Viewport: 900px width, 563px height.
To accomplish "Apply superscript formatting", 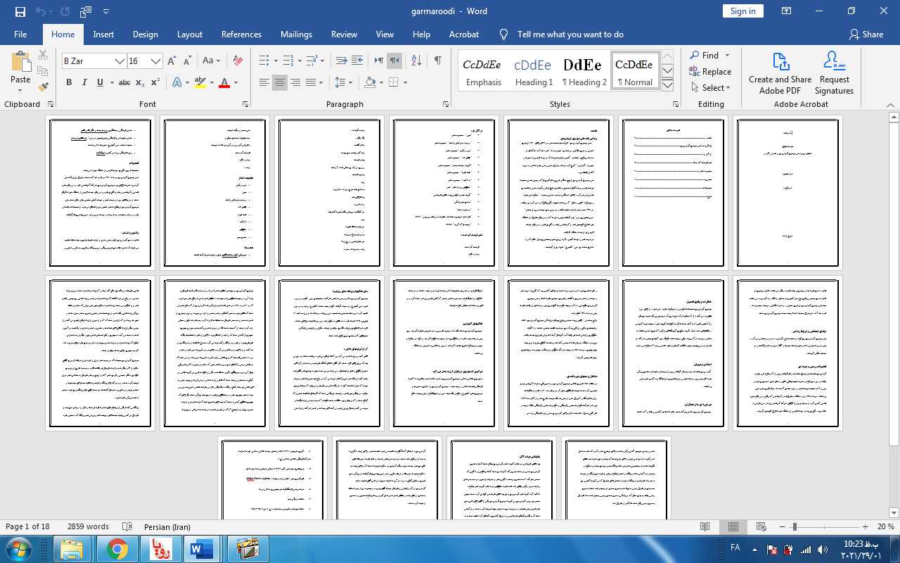I will coord(155,82).
